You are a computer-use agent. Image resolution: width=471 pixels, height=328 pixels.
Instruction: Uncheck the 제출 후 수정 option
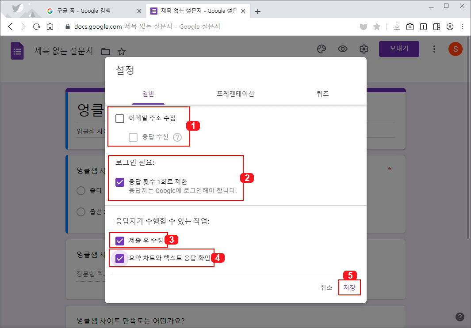coord(120,240)
